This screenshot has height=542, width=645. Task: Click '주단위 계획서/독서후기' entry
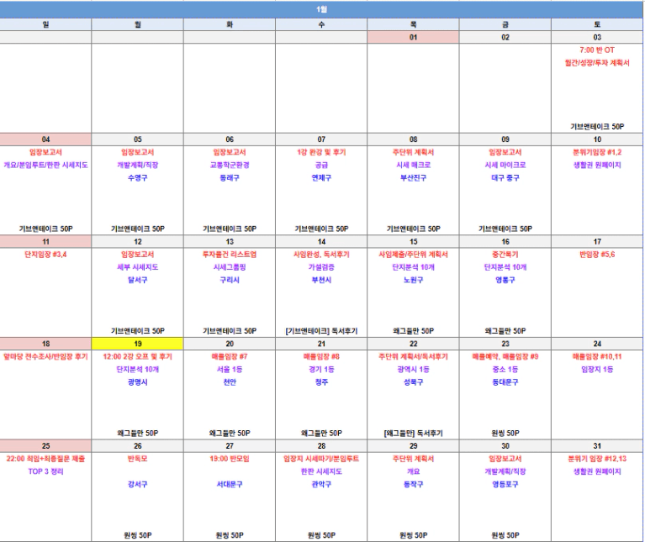(x=414, y=356)
